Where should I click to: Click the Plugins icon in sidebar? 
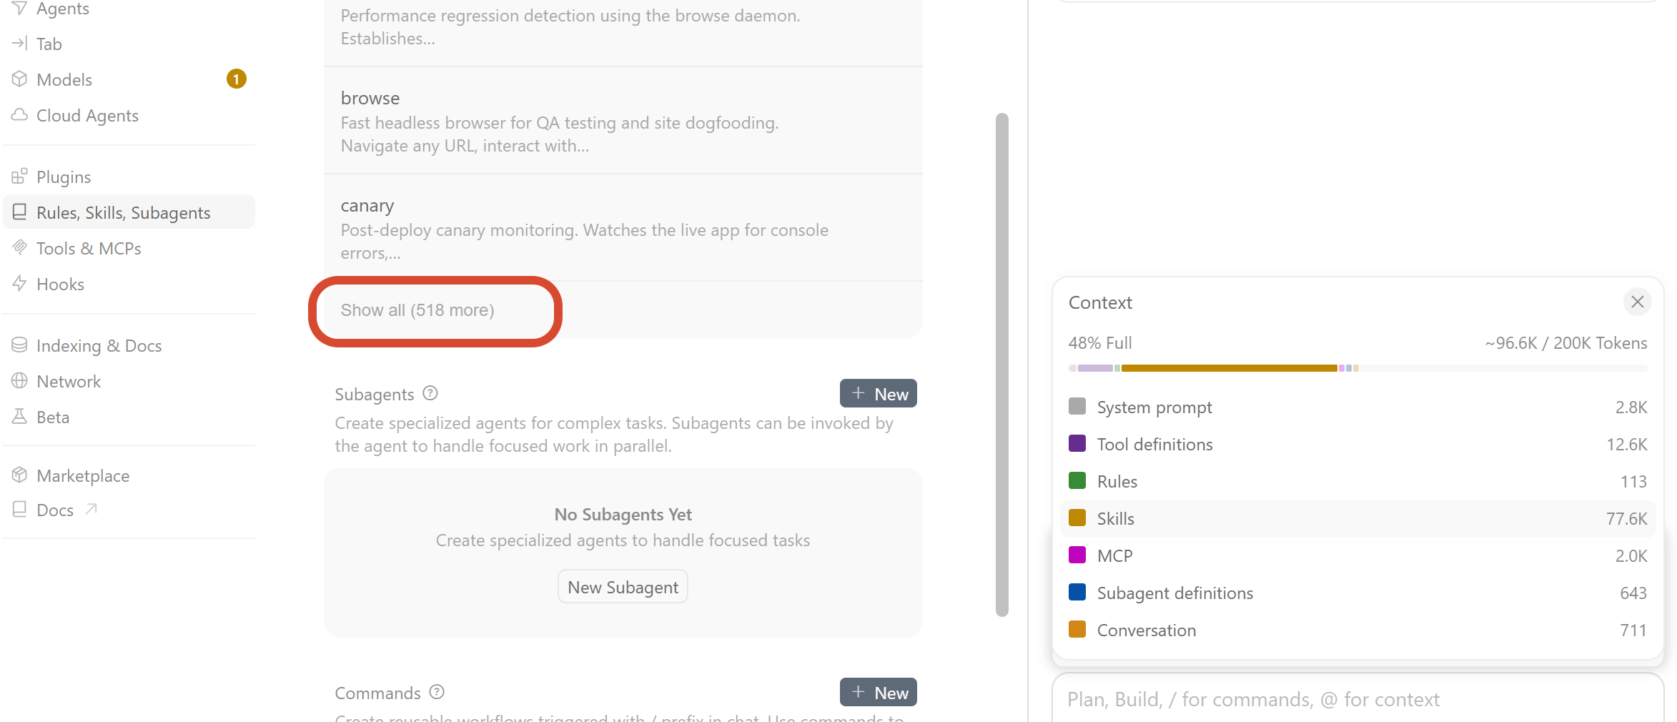click(x=19, y=176)
